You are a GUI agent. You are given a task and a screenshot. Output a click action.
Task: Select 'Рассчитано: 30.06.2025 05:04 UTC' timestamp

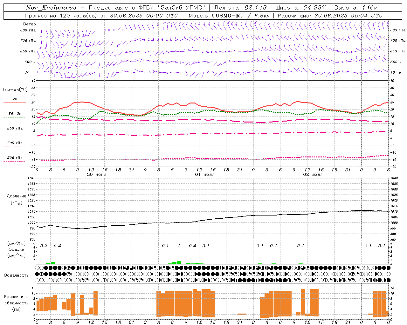point(330,16)
